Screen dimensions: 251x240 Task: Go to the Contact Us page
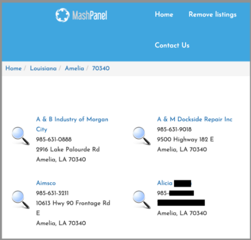pos(172,45)
